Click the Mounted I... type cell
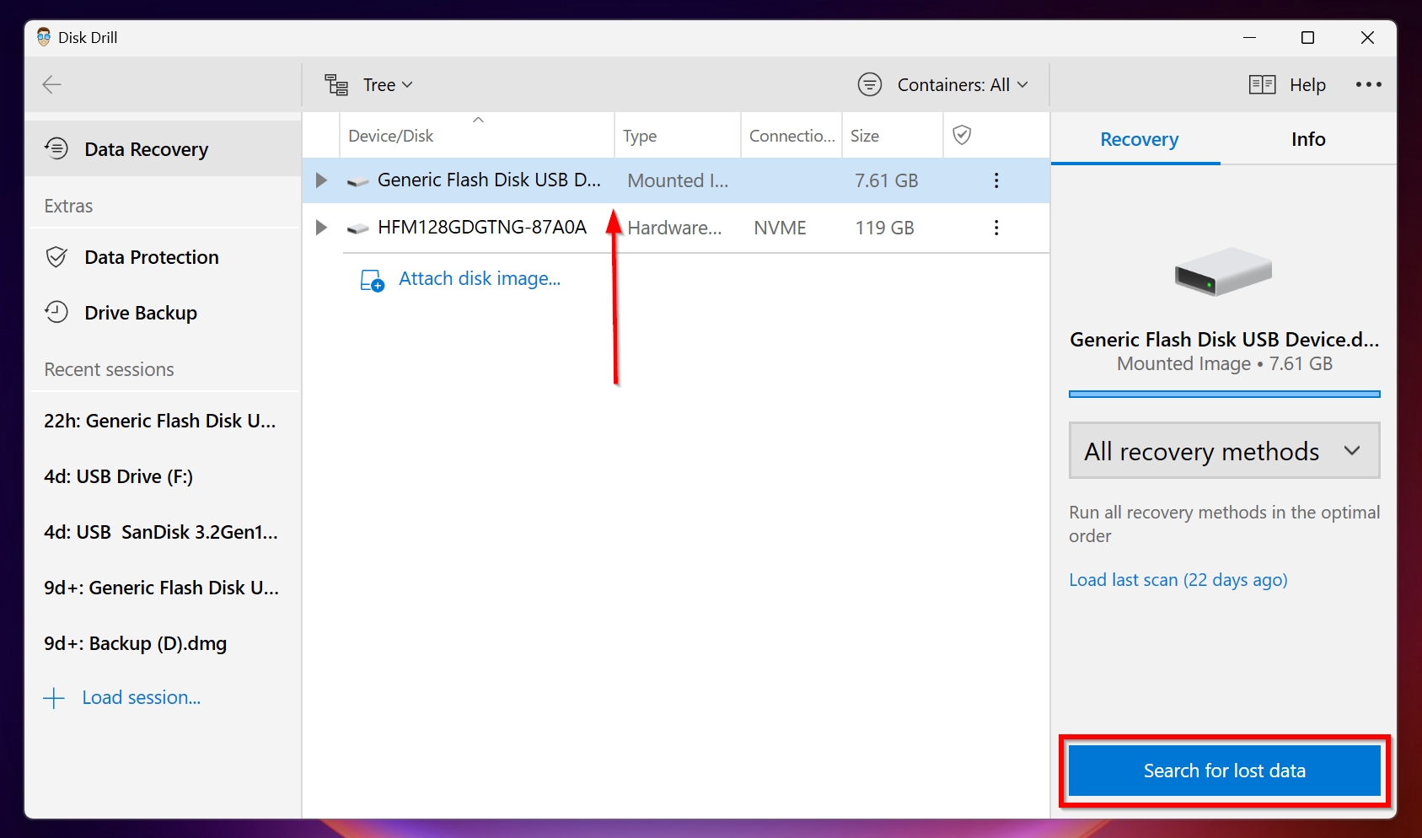 click(x=678, y=180)
